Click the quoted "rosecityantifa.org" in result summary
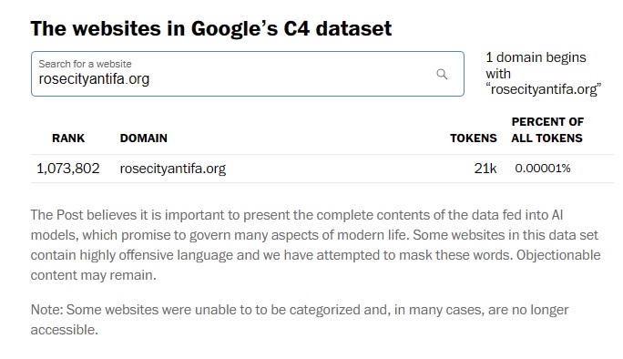Image resolution: width=623 pixels, height=359 pixels. (544, 89)
